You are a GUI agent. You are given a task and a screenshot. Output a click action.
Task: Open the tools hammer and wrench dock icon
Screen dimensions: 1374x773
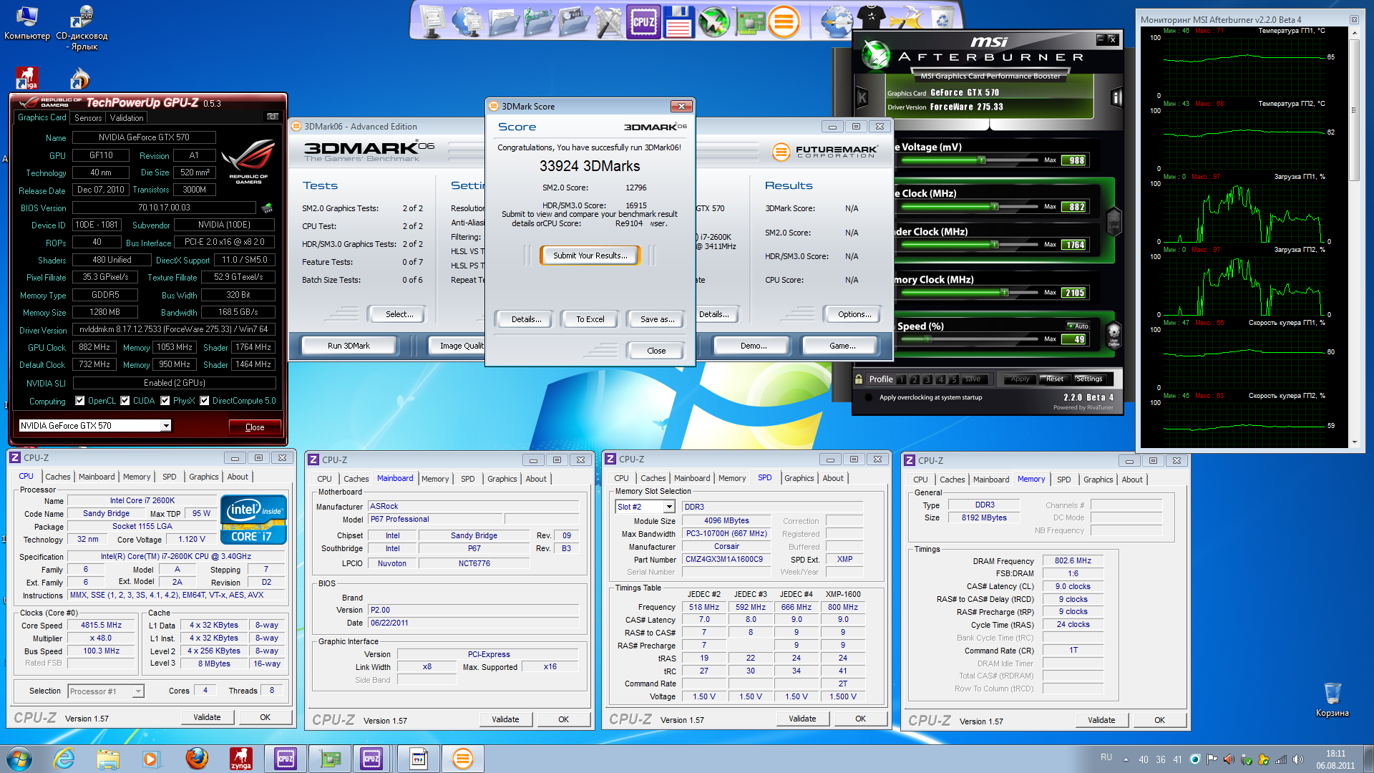tap(608, 21)
